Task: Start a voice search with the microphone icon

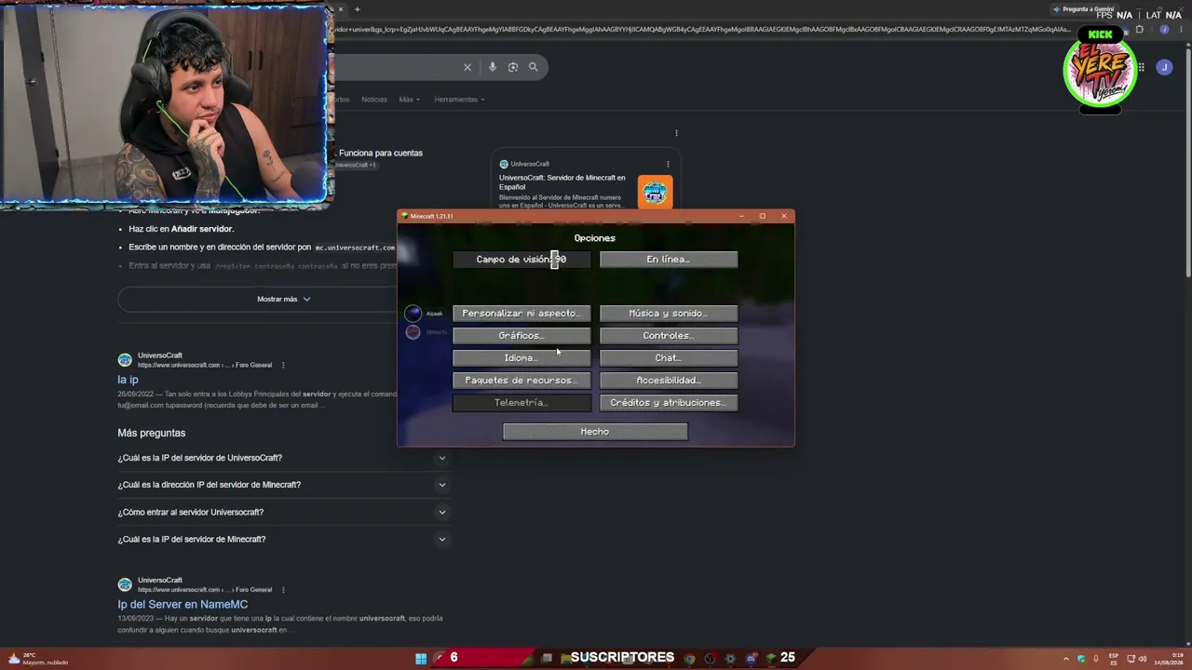Action: 493,67
